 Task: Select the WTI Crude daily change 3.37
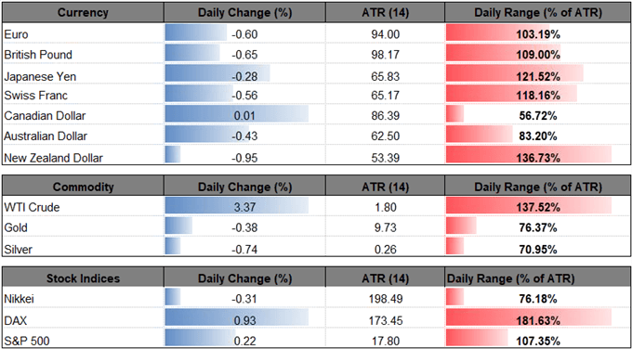click(x=244, y=208)
